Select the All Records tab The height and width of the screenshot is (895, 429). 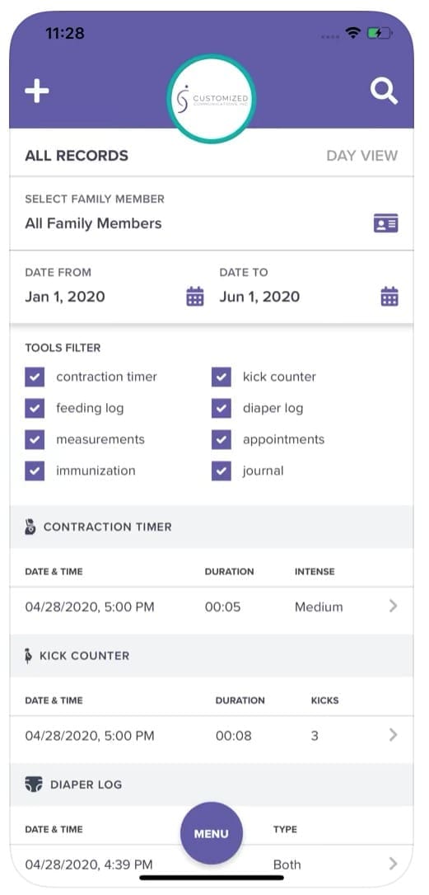pyautogui.click(x=77, y=156)
